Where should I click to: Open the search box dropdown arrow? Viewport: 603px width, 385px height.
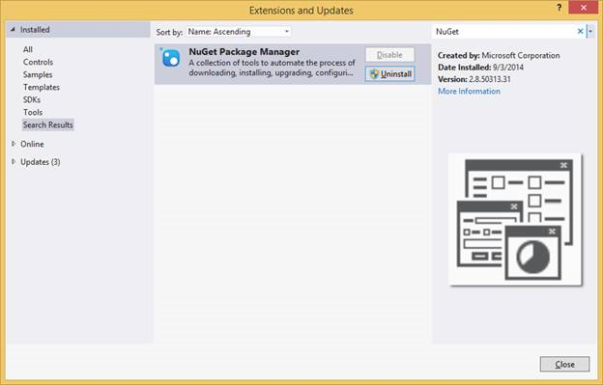point(590,31)
